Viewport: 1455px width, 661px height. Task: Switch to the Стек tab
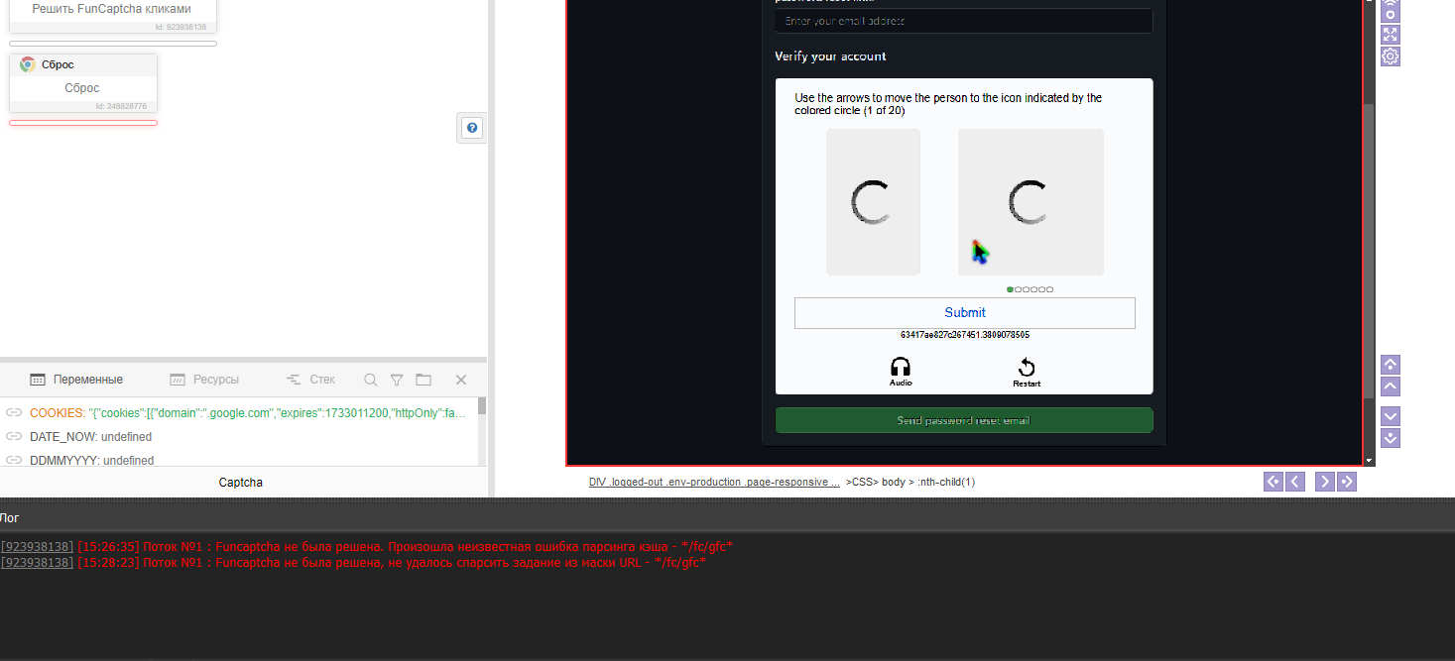[310, 380]
